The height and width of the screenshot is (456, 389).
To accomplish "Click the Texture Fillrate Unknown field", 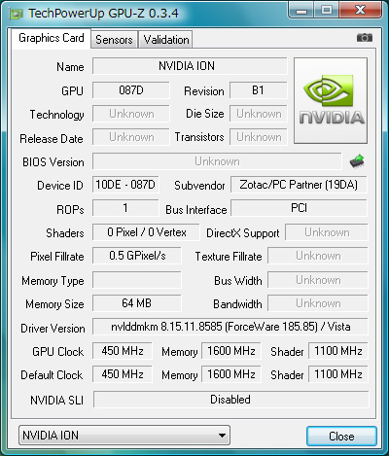I will pyautogui.click(x=318, y=256).
